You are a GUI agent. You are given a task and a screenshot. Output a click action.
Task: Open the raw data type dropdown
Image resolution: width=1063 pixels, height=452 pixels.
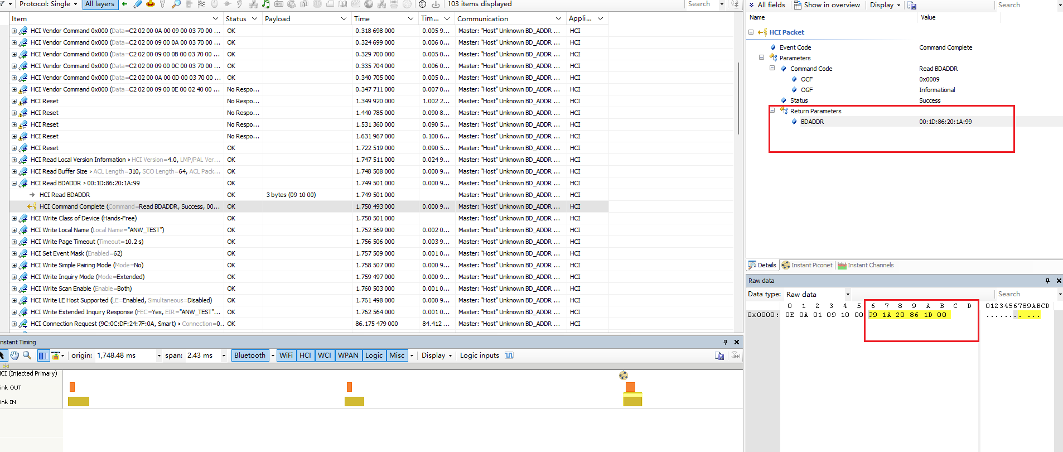tap(848, 294)
